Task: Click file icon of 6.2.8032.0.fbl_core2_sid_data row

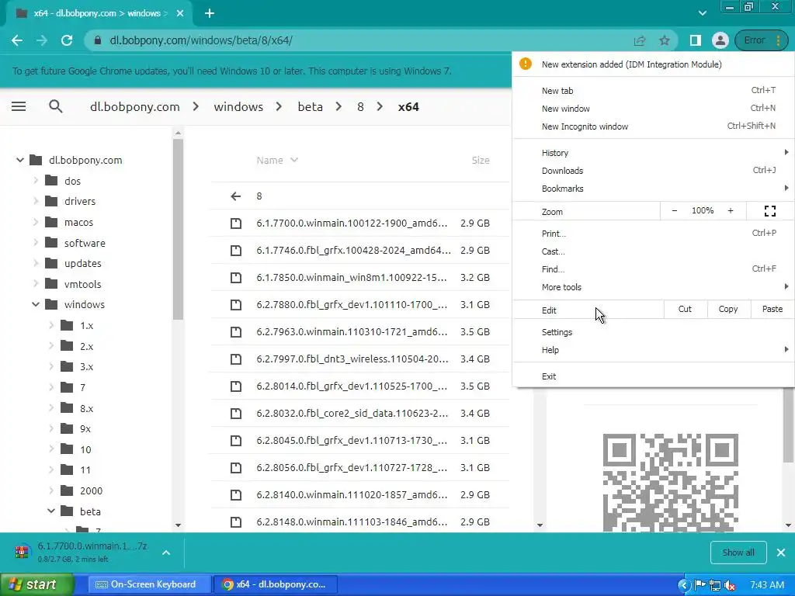Action: click(x=236, y=413)
